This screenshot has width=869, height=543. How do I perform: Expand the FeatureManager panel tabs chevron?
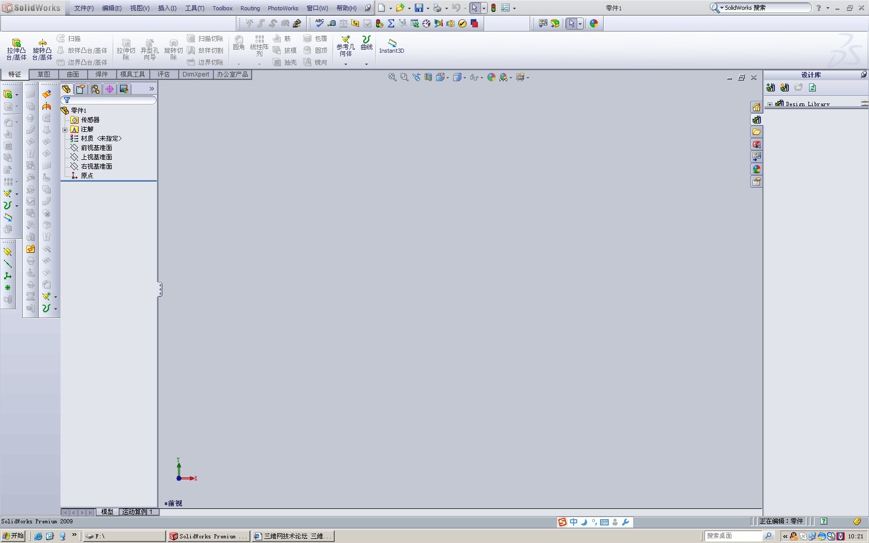point(152,89)
